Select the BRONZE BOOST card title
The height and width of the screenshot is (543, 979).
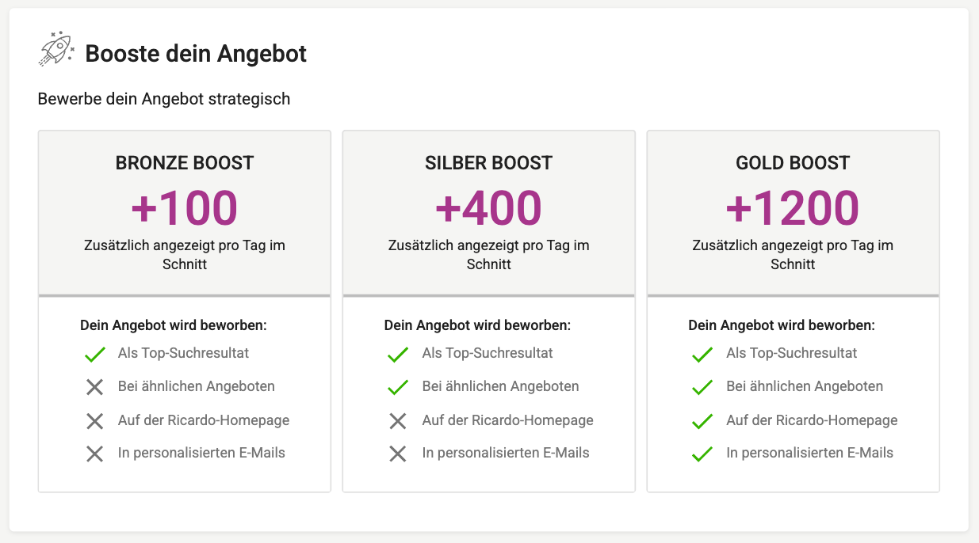(x=185, y=163)
